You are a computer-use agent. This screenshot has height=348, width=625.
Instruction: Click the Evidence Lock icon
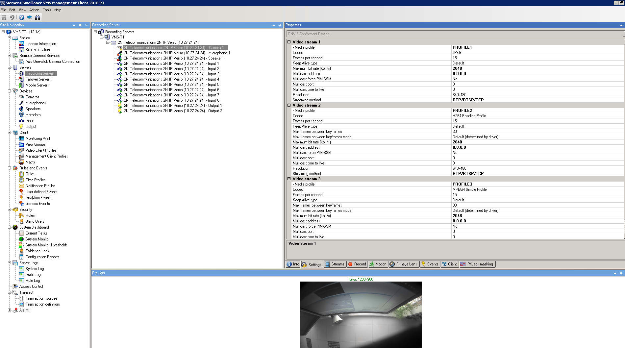[x=21, y=251]
